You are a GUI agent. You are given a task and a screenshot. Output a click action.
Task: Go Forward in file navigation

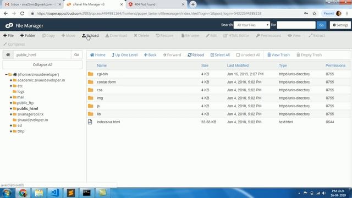pyautogui.click(x=172, y=55)
